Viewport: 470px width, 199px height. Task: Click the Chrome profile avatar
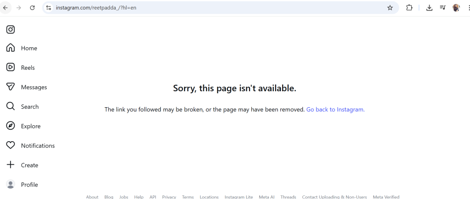coord(456,8)
